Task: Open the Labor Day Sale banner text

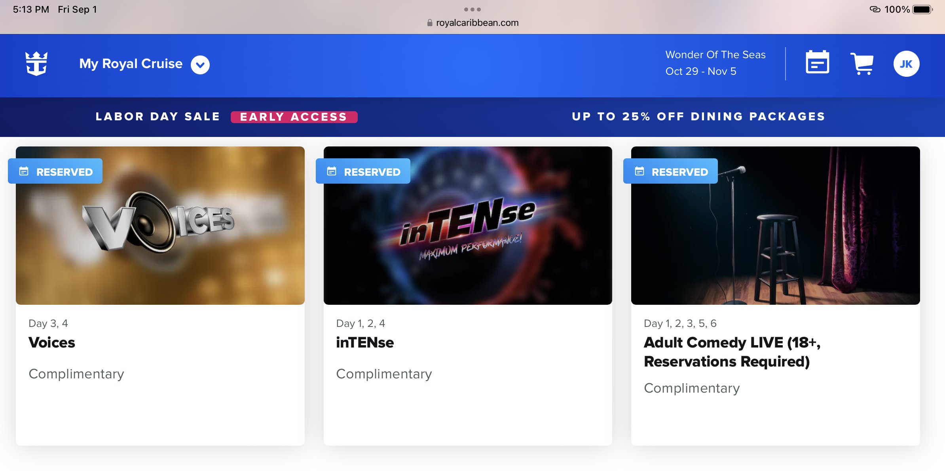Action: 157,117
